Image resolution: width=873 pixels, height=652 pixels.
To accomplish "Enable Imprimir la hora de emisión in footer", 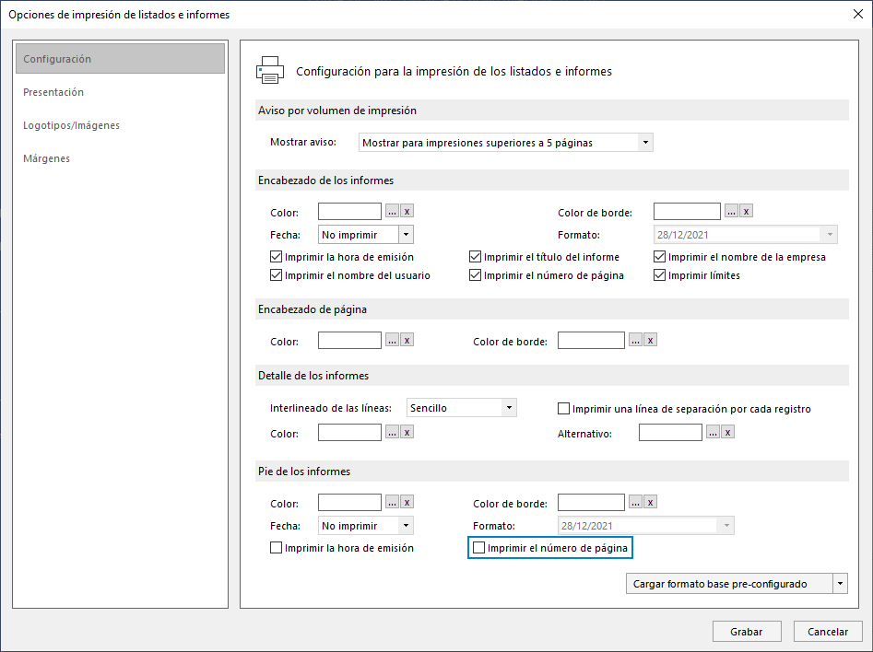I will (276, 548).
